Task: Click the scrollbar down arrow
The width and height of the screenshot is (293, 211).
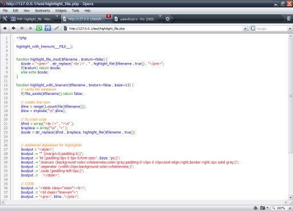Action: tap(291, 198)
